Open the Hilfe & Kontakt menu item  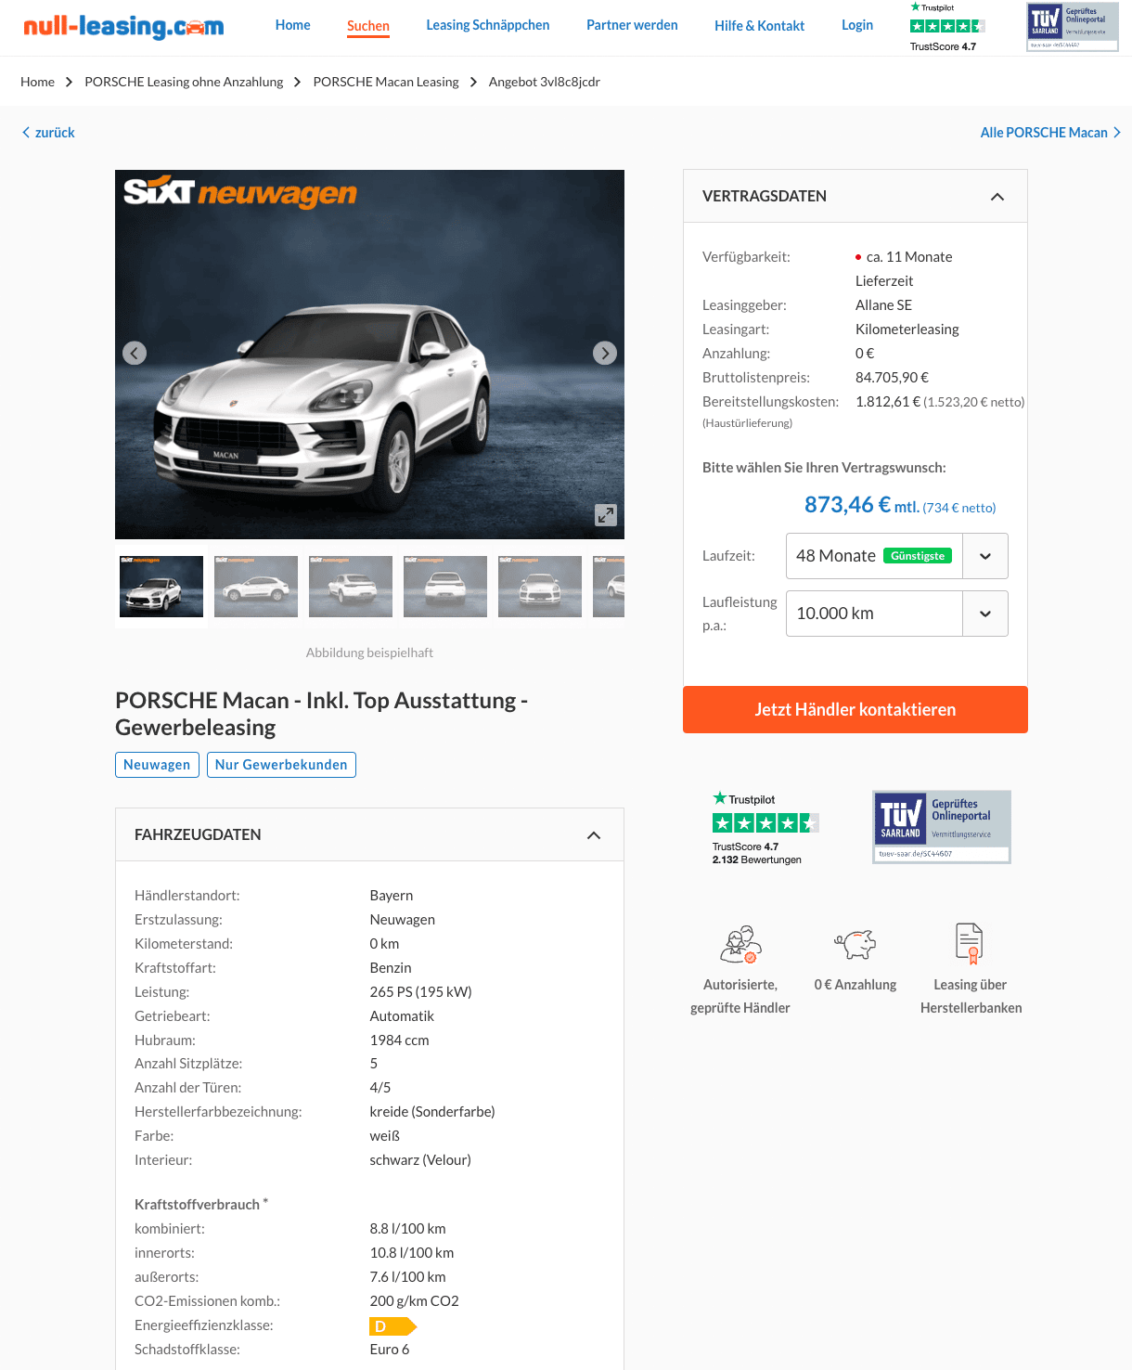click(x=760, y=26)
